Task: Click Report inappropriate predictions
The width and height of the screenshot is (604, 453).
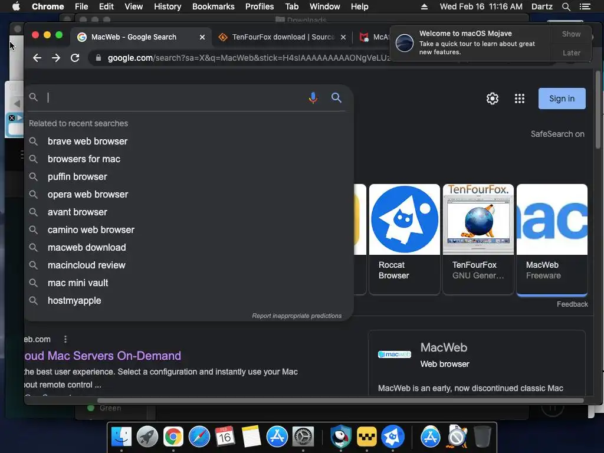Action: (x=297, y=316)
